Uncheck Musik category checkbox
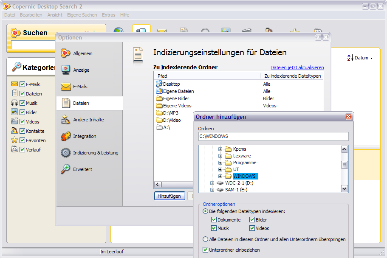The height and width of the screenshot is (258, 387). (22, 103)
